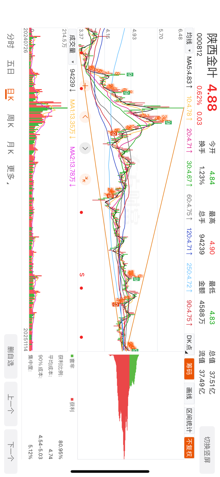Tap the 6.48 price axis label

[x=180, y=34]
